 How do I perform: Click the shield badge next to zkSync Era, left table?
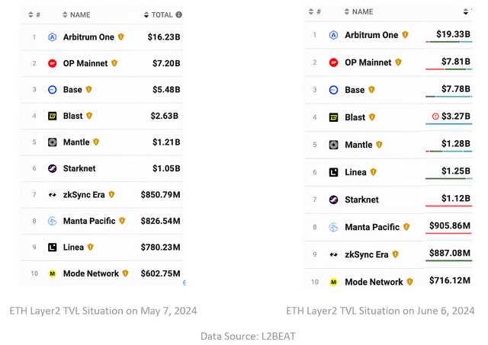click(x=111, y=194)
